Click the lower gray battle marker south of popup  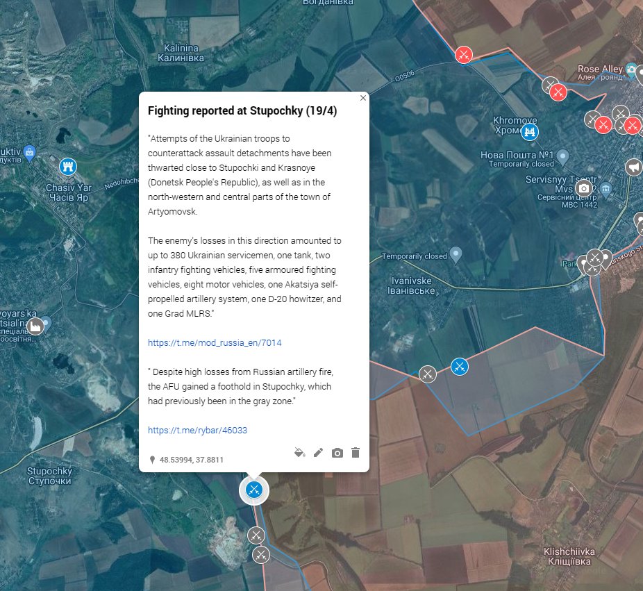pos(261,555)
